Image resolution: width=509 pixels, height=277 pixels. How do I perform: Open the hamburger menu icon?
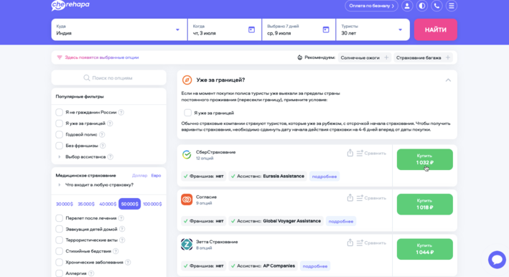coord(452,6)
